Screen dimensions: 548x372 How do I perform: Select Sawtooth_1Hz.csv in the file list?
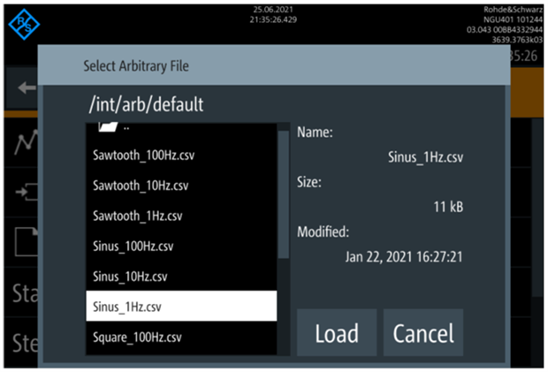pyautogui.click(x=181, y=216)
